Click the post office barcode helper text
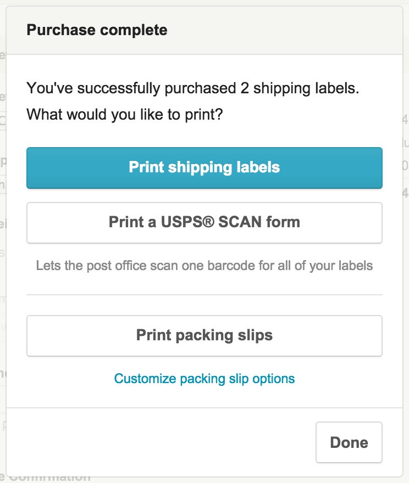Viewport: 409px width, 483px height. pos(204,266)
